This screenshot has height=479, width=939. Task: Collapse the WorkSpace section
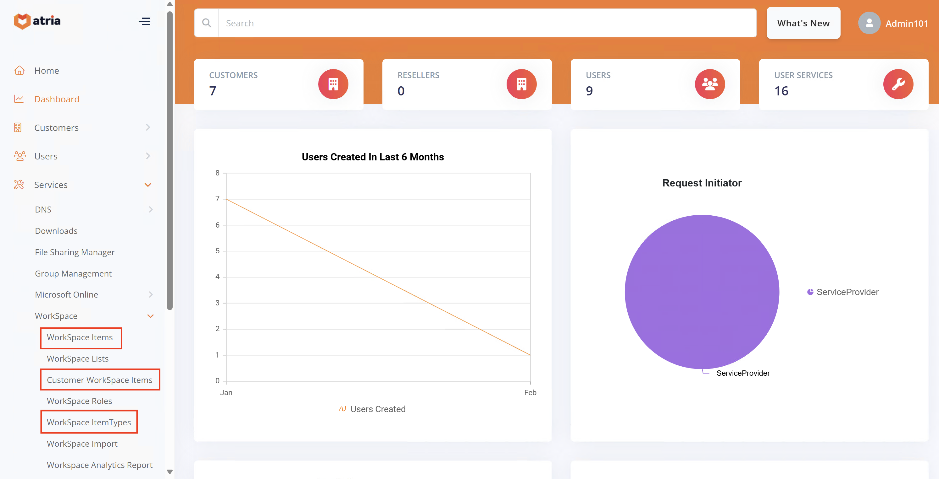coord(150,316)
